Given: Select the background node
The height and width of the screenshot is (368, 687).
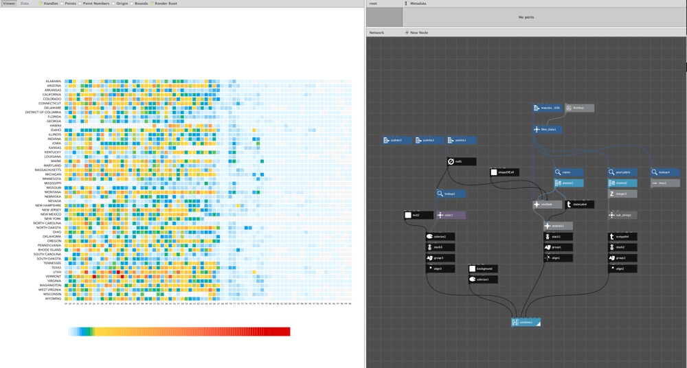Looking at the screenshot, I should (483, 269).
